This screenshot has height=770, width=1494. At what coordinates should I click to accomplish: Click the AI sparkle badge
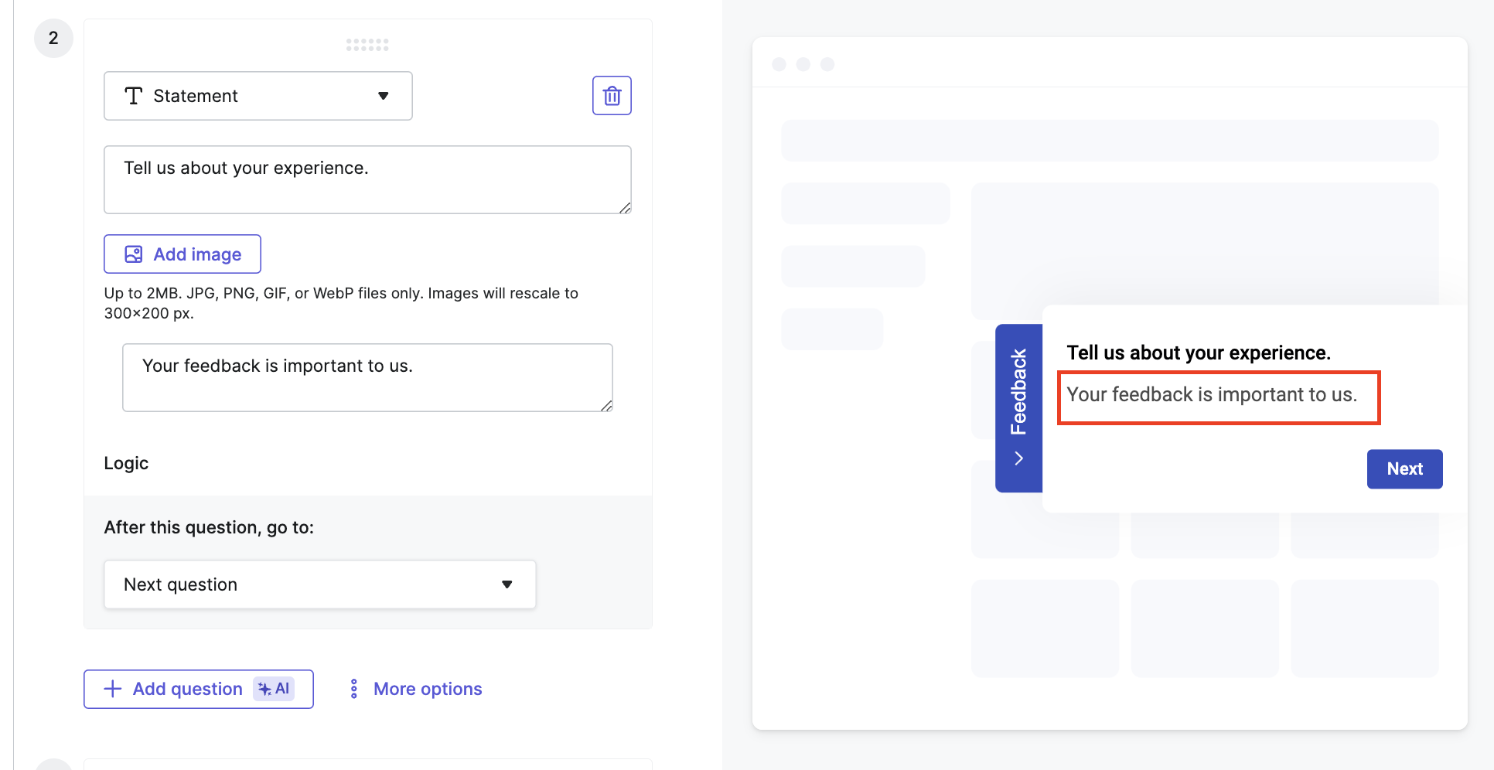274,689
